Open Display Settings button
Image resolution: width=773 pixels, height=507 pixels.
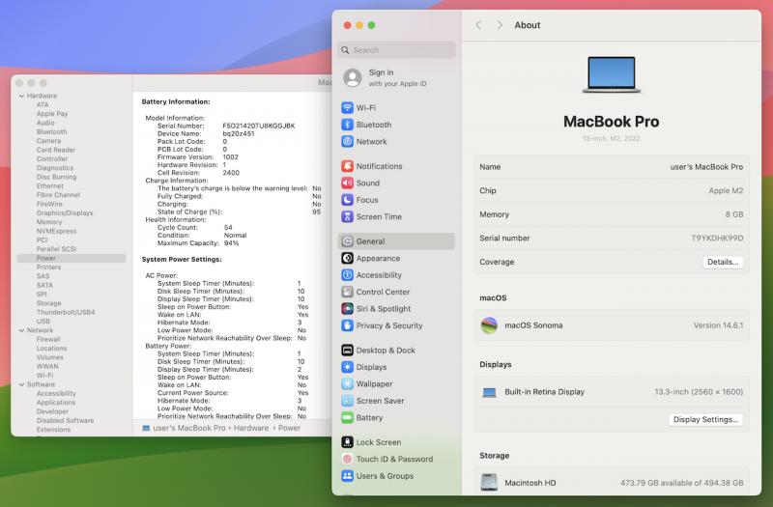coord(705,420)
